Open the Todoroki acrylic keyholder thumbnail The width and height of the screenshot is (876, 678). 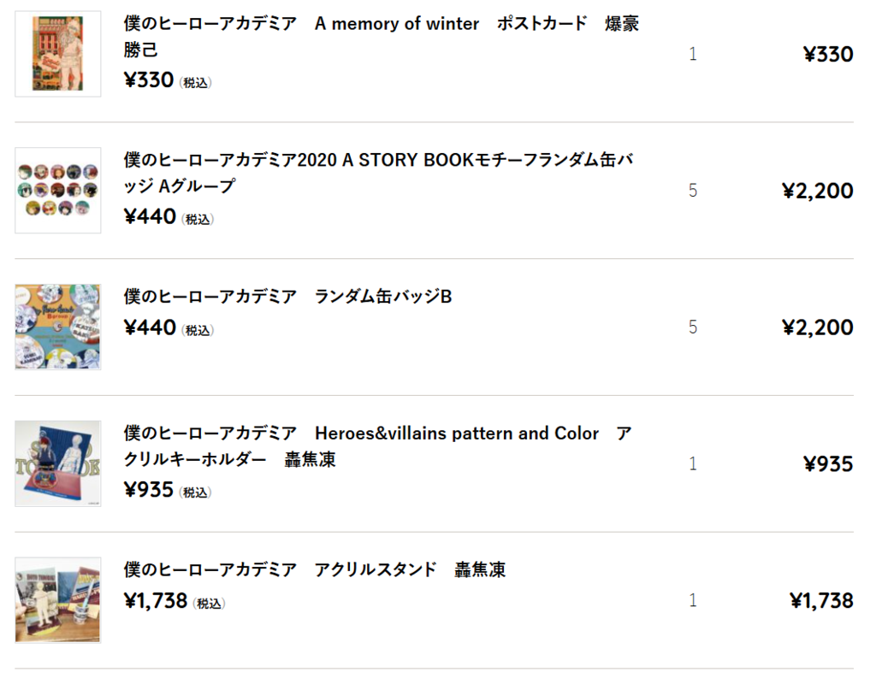click(x=57, y=463)
